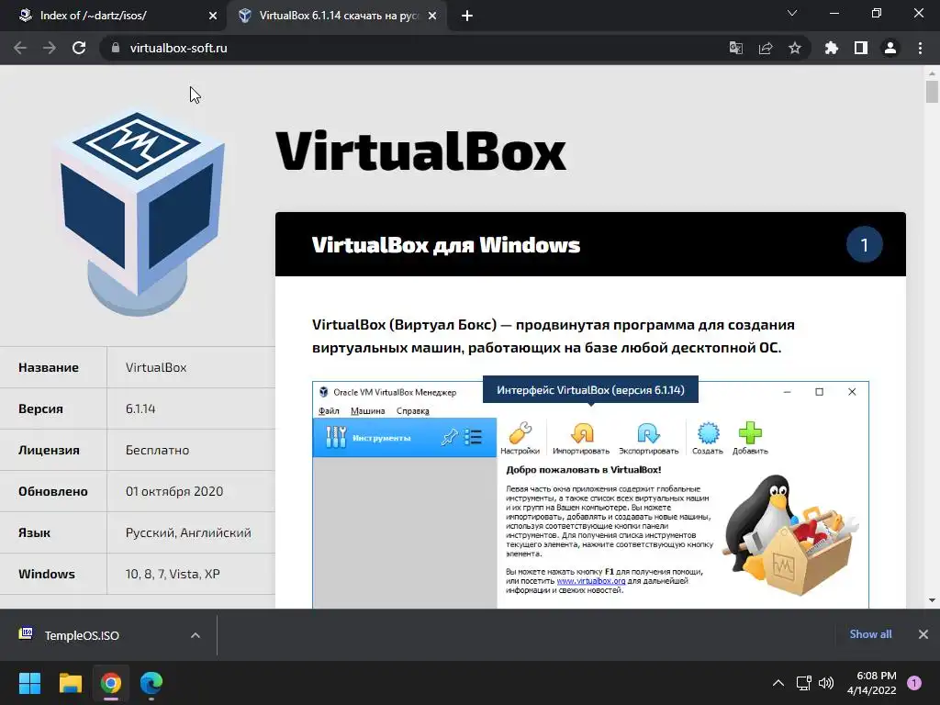Viewport: 940px width, 705px height.
Task: Open the Windows Start menu
Action: (x=29, y=683)
